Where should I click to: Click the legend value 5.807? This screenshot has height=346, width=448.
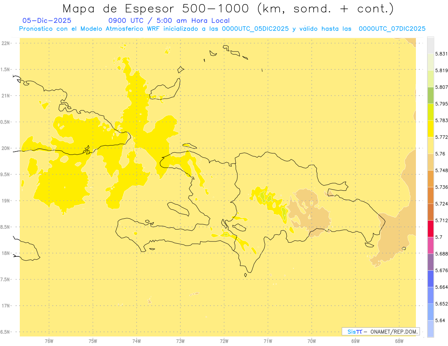pos(441,87)
